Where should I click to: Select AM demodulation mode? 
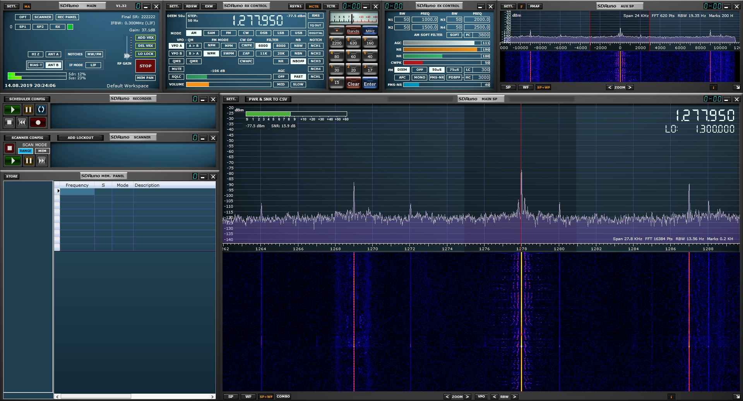[x=194, y=33]
